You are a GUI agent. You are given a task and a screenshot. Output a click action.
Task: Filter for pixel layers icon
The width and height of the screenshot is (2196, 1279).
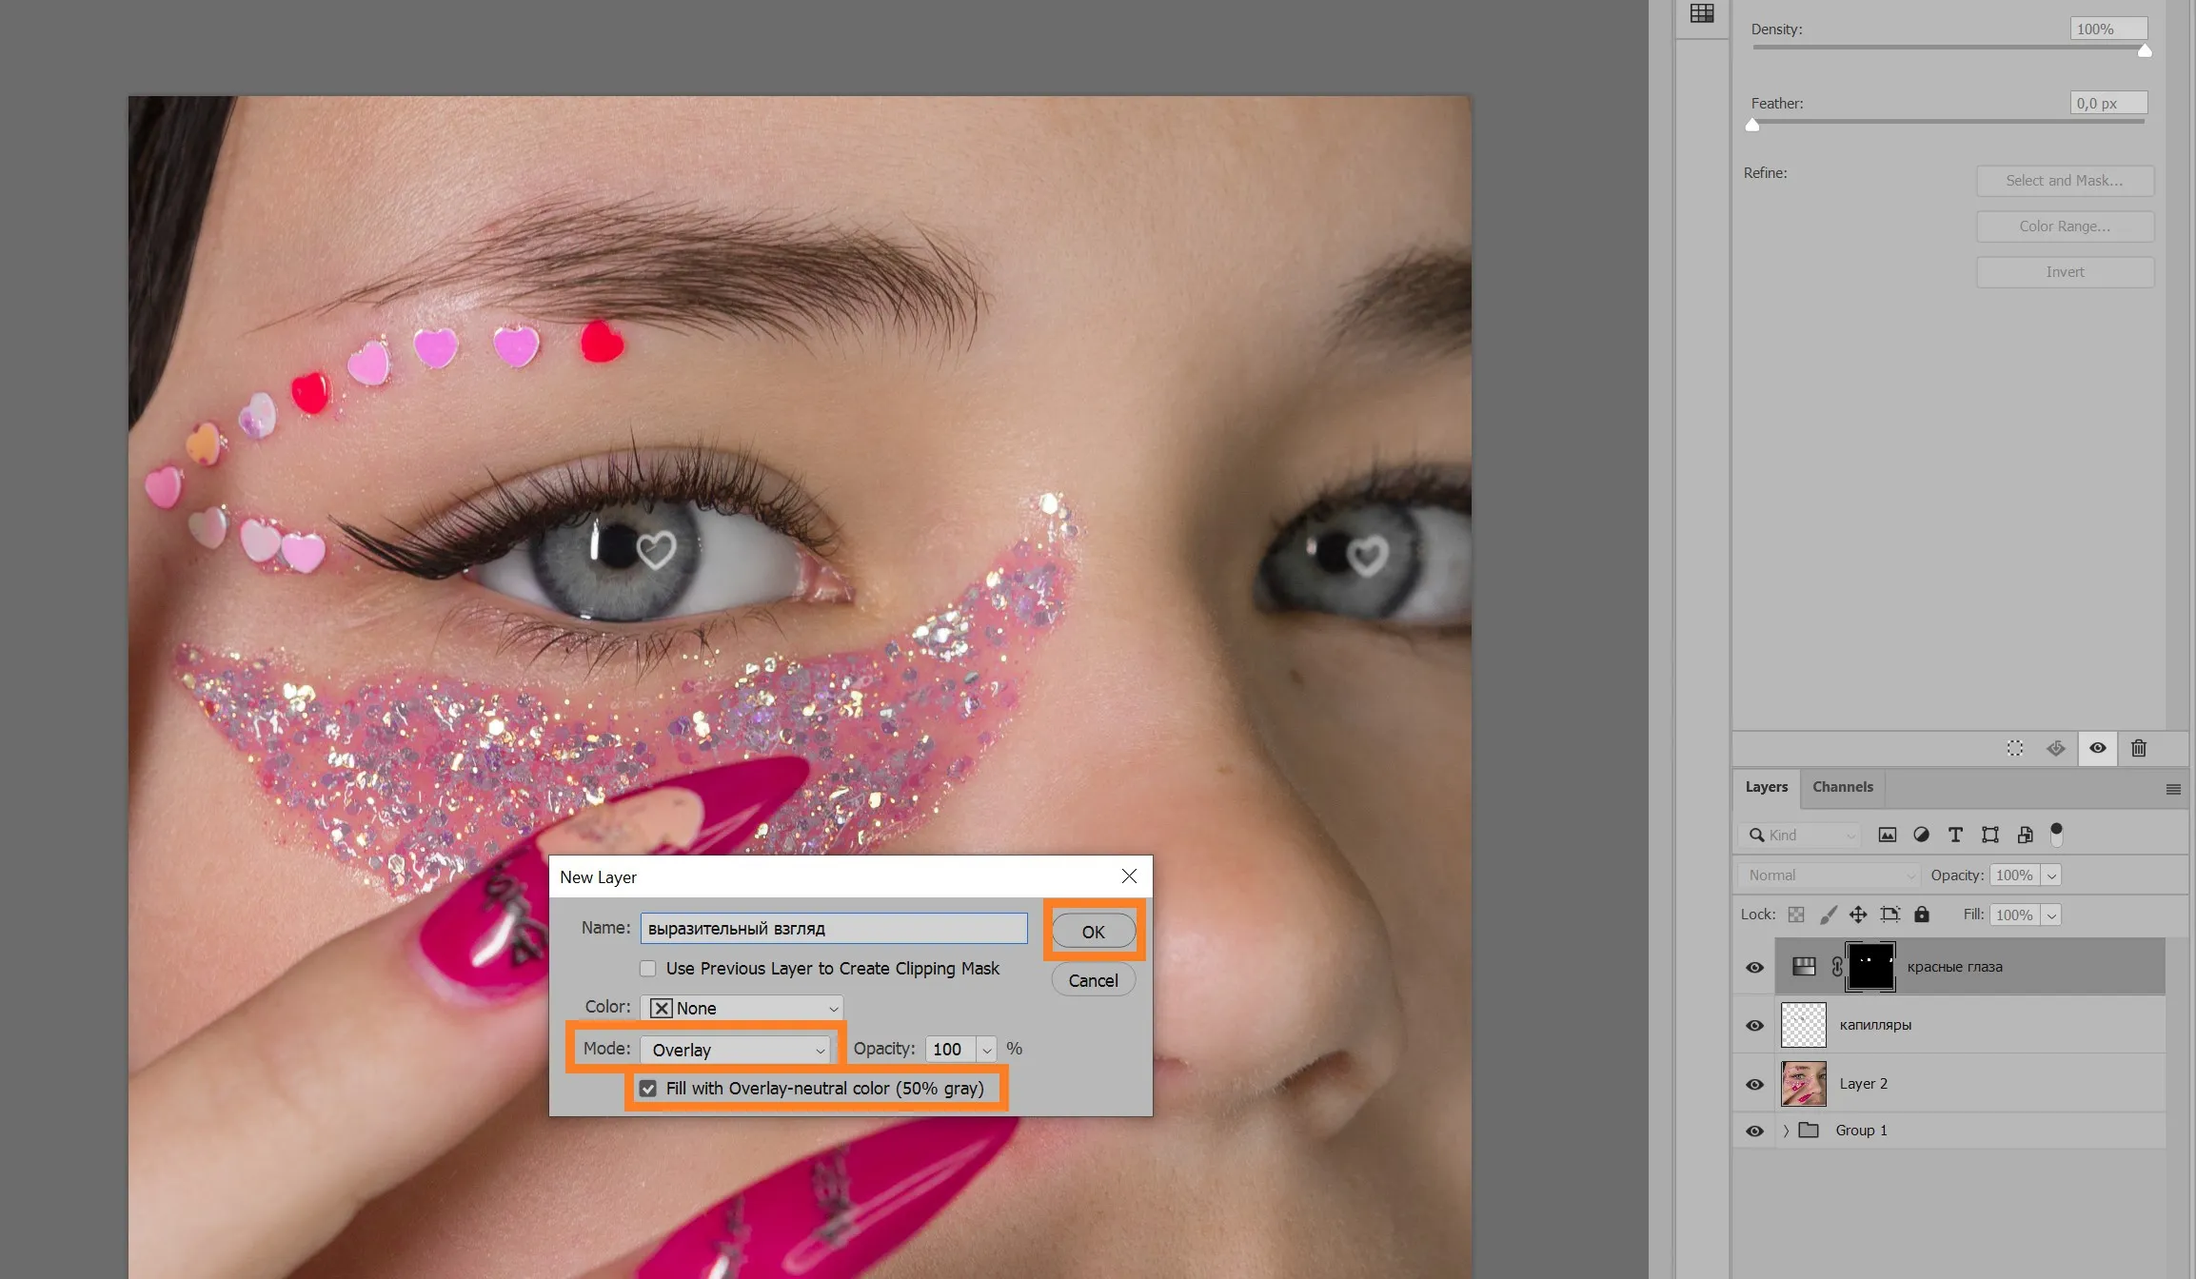(1887, 835)
